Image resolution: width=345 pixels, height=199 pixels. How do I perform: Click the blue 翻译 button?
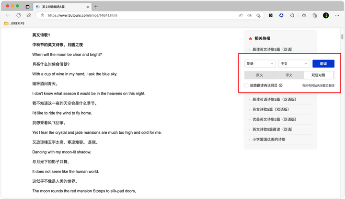(x=323, y=64)
